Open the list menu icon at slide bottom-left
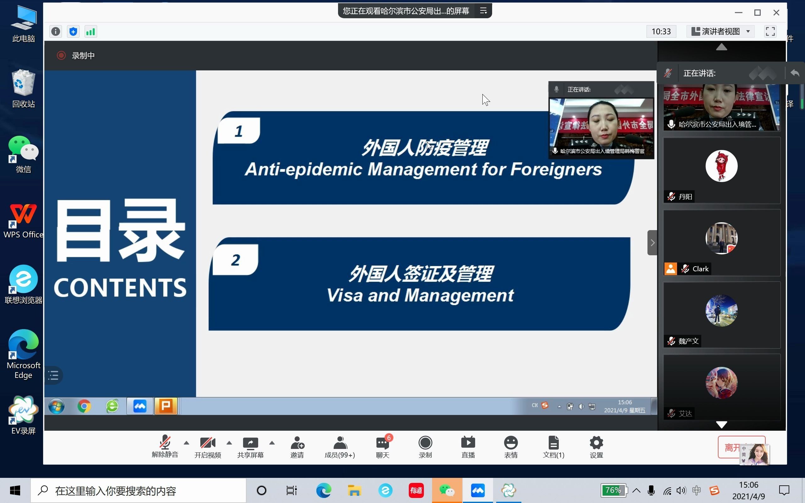 (53, 376)
